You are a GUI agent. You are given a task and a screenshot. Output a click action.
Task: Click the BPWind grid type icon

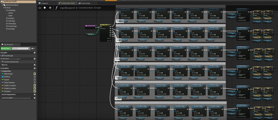pos(3,77)
